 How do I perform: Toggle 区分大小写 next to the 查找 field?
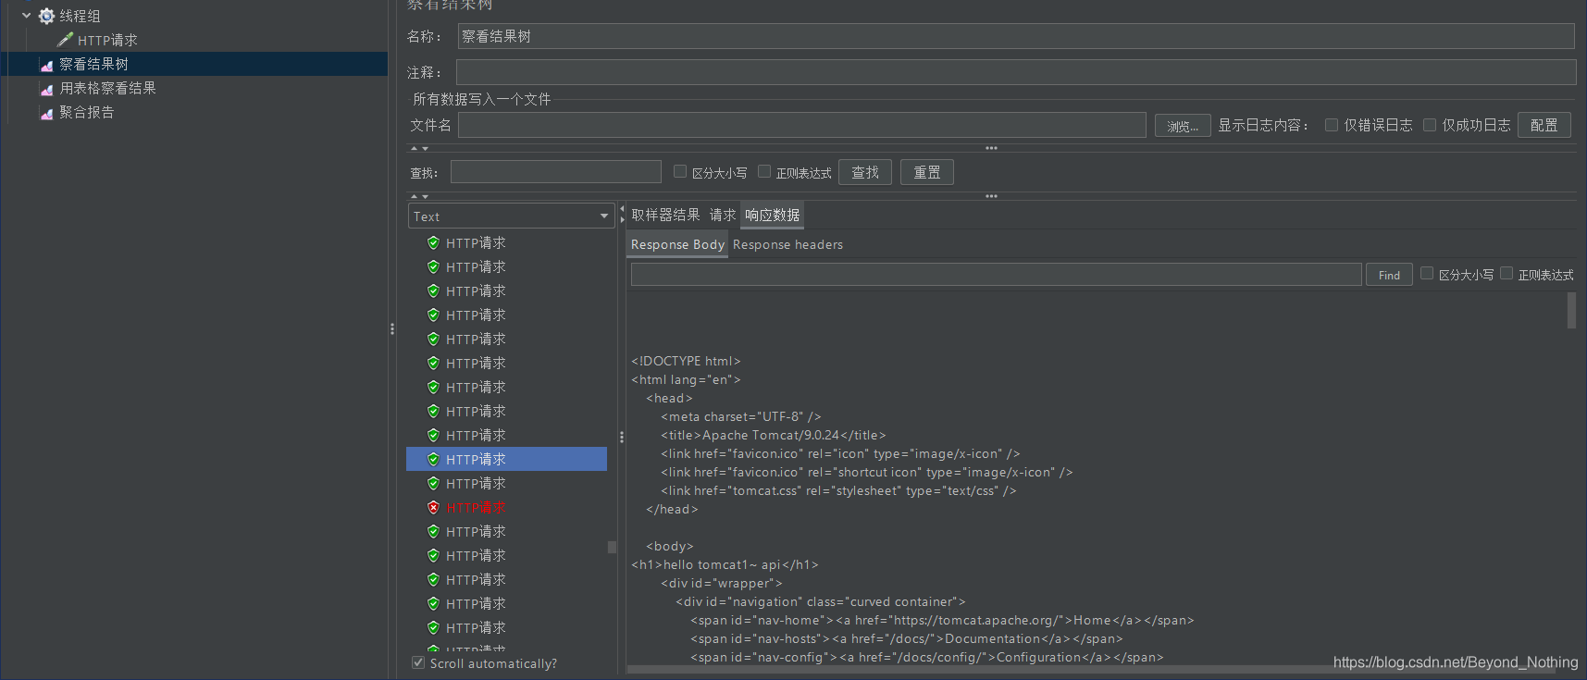[680, 171]
